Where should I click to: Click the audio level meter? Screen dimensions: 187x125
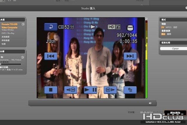(x=146, y=59)
